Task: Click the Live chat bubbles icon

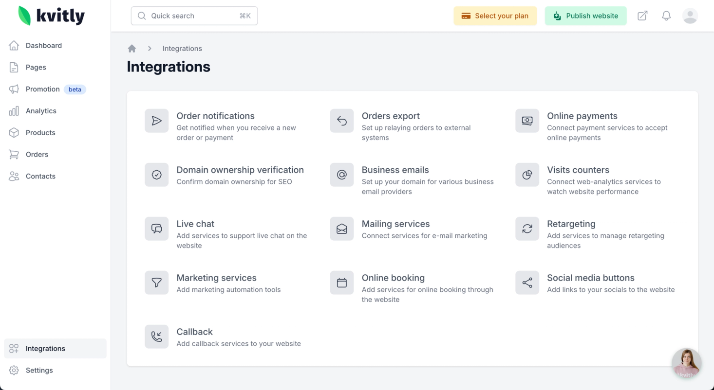Action: [x=156, y=229]
